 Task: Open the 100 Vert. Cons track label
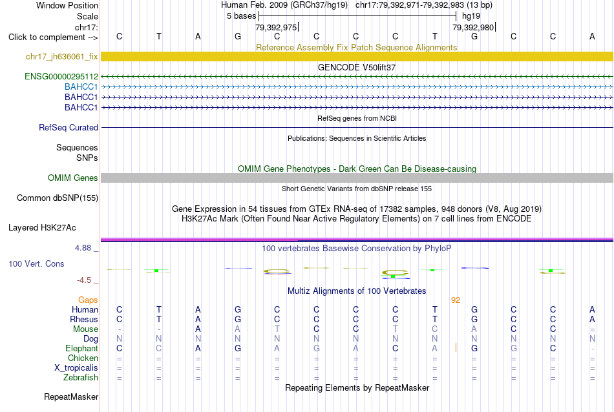point(36,263)
